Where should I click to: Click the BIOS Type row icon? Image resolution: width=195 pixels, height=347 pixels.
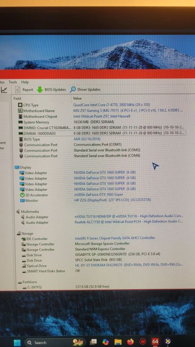[x=21, y=139]
